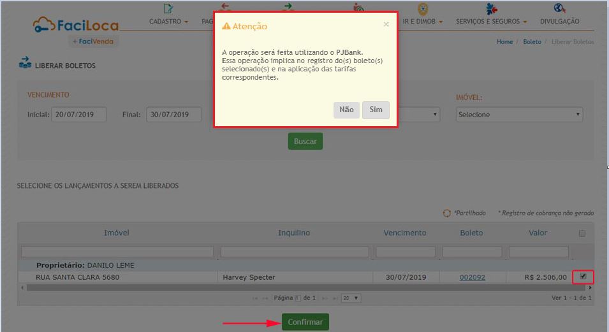Click Não to cancel the operation
Image resolution: width=609 pixels, height=332 pixels.
346,110
